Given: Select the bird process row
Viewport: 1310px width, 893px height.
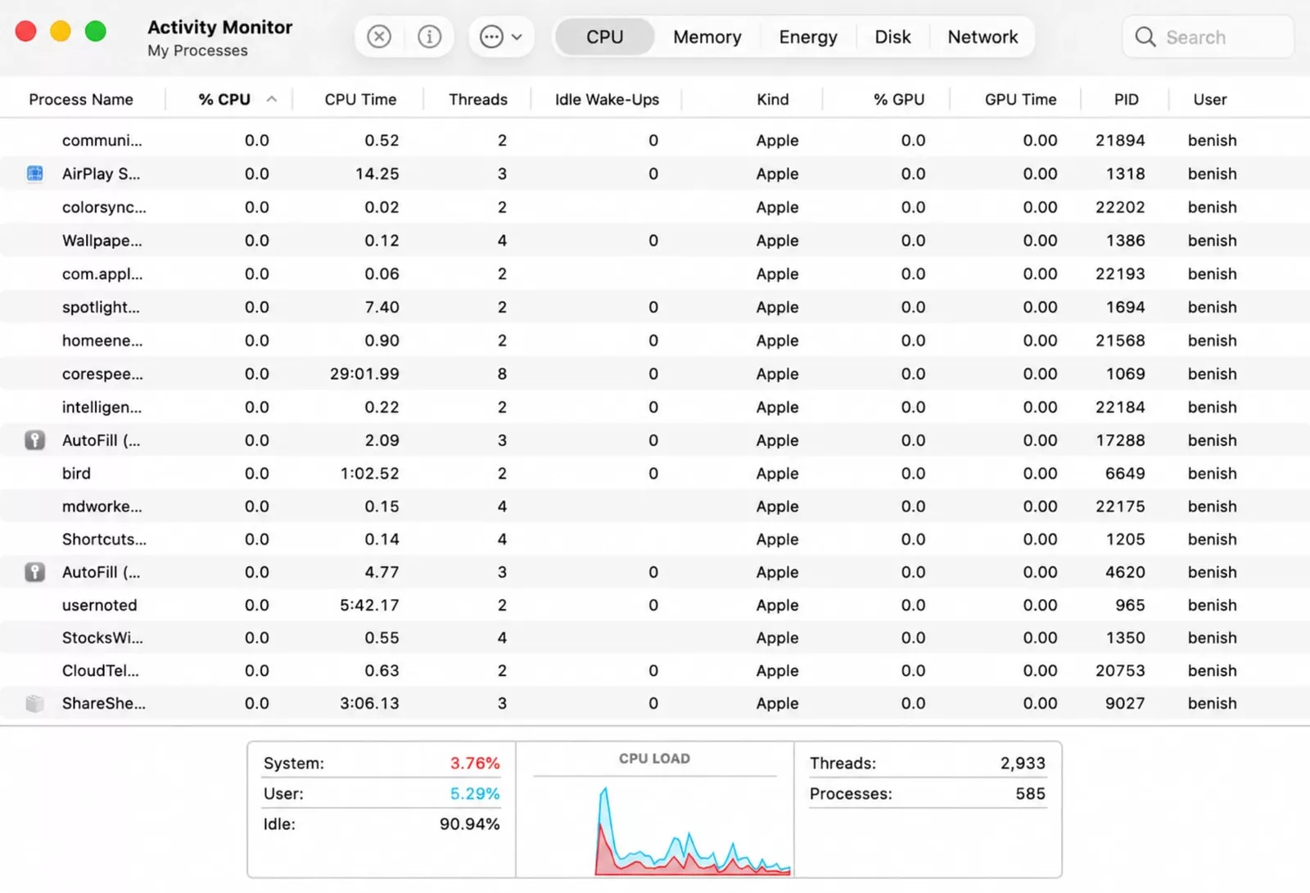Looking at the screenshot, I should [x=655, y=473].
